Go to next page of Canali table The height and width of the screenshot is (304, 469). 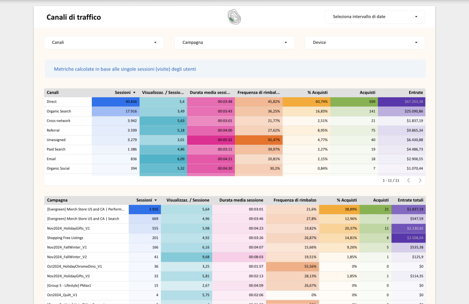pyautogui.click(x=420, y=181)
